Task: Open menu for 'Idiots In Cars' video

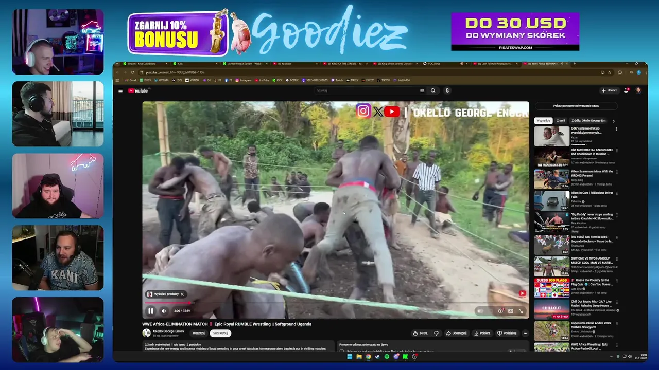Action: click(616, 194)
